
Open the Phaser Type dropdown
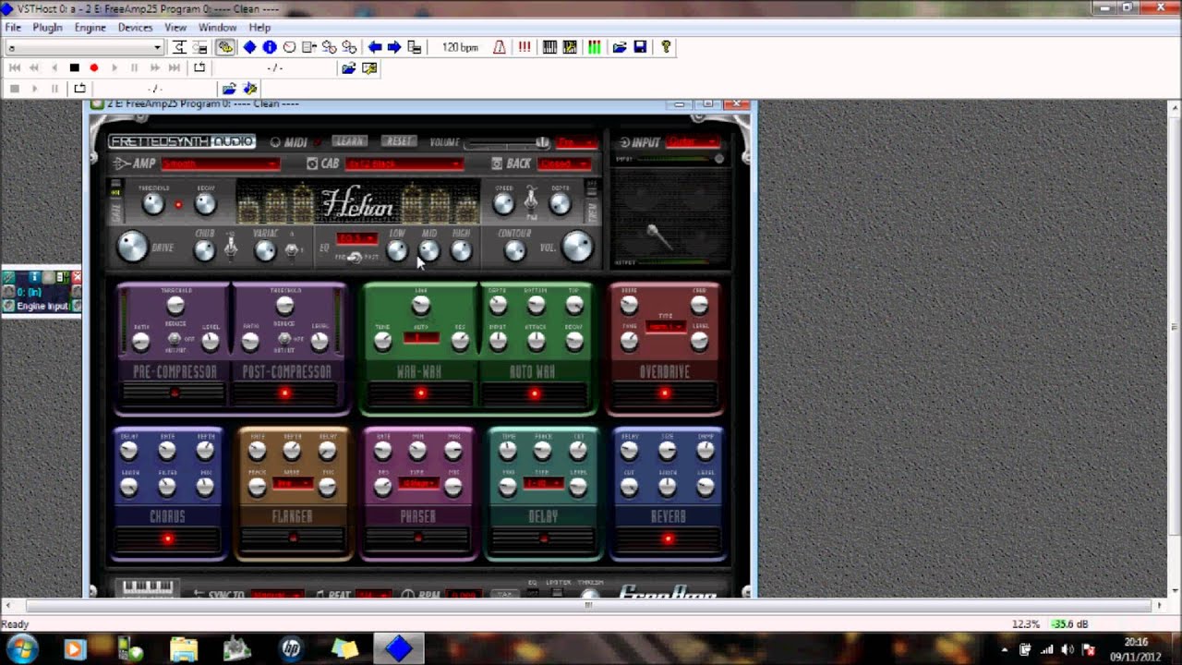417,483
